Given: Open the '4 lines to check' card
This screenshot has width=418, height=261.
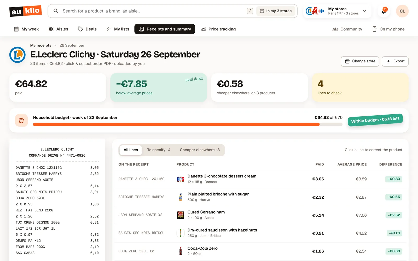Looking at the screenshot, I should [x=360, y=87].
